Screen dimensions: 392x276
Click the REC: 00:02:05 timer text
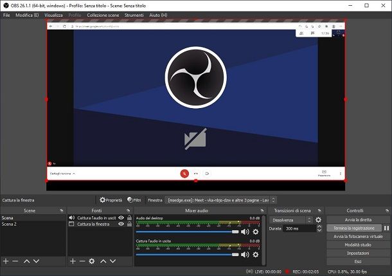[x=305, y=271]
